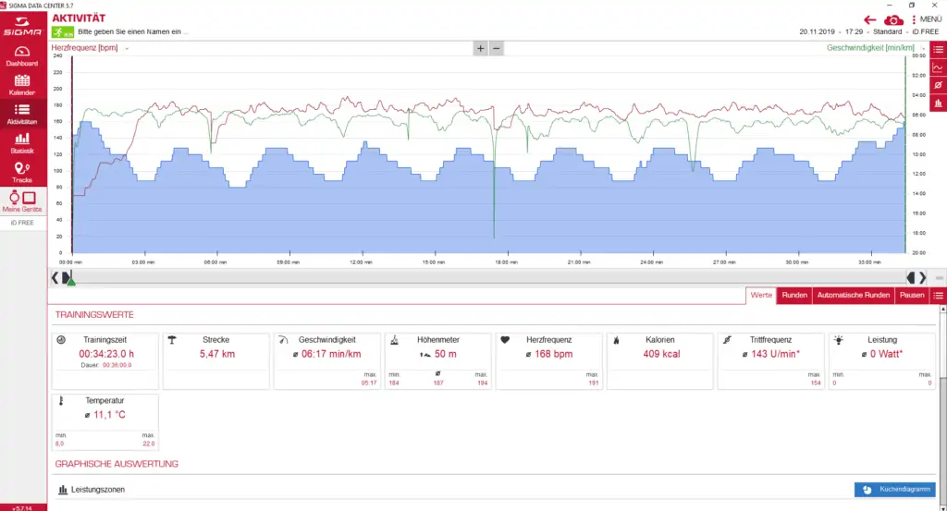
Task: Switch to the Automatische Runden tab
Action: coord(854,296)
